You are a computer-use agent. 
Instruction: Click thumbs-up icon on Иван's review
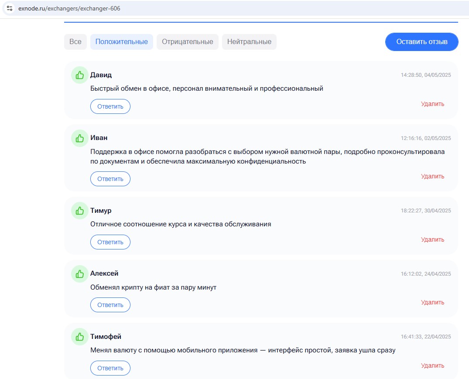coord(79,138)
